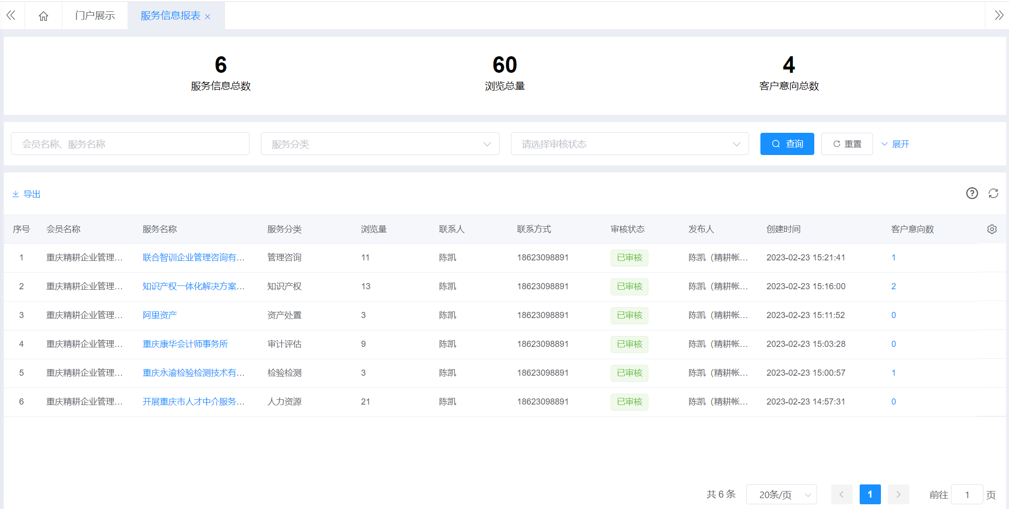
Task: Open 开展重庆市人才中介服务… service link
Action: point(194,402)
